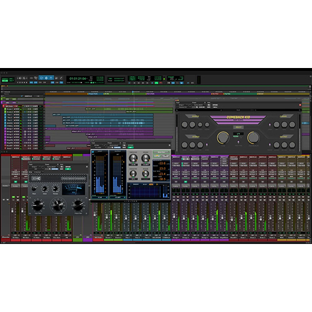Click the -33.6 loudness readout in limiter
Screen dimensions: 312x312
click(162, 163)
